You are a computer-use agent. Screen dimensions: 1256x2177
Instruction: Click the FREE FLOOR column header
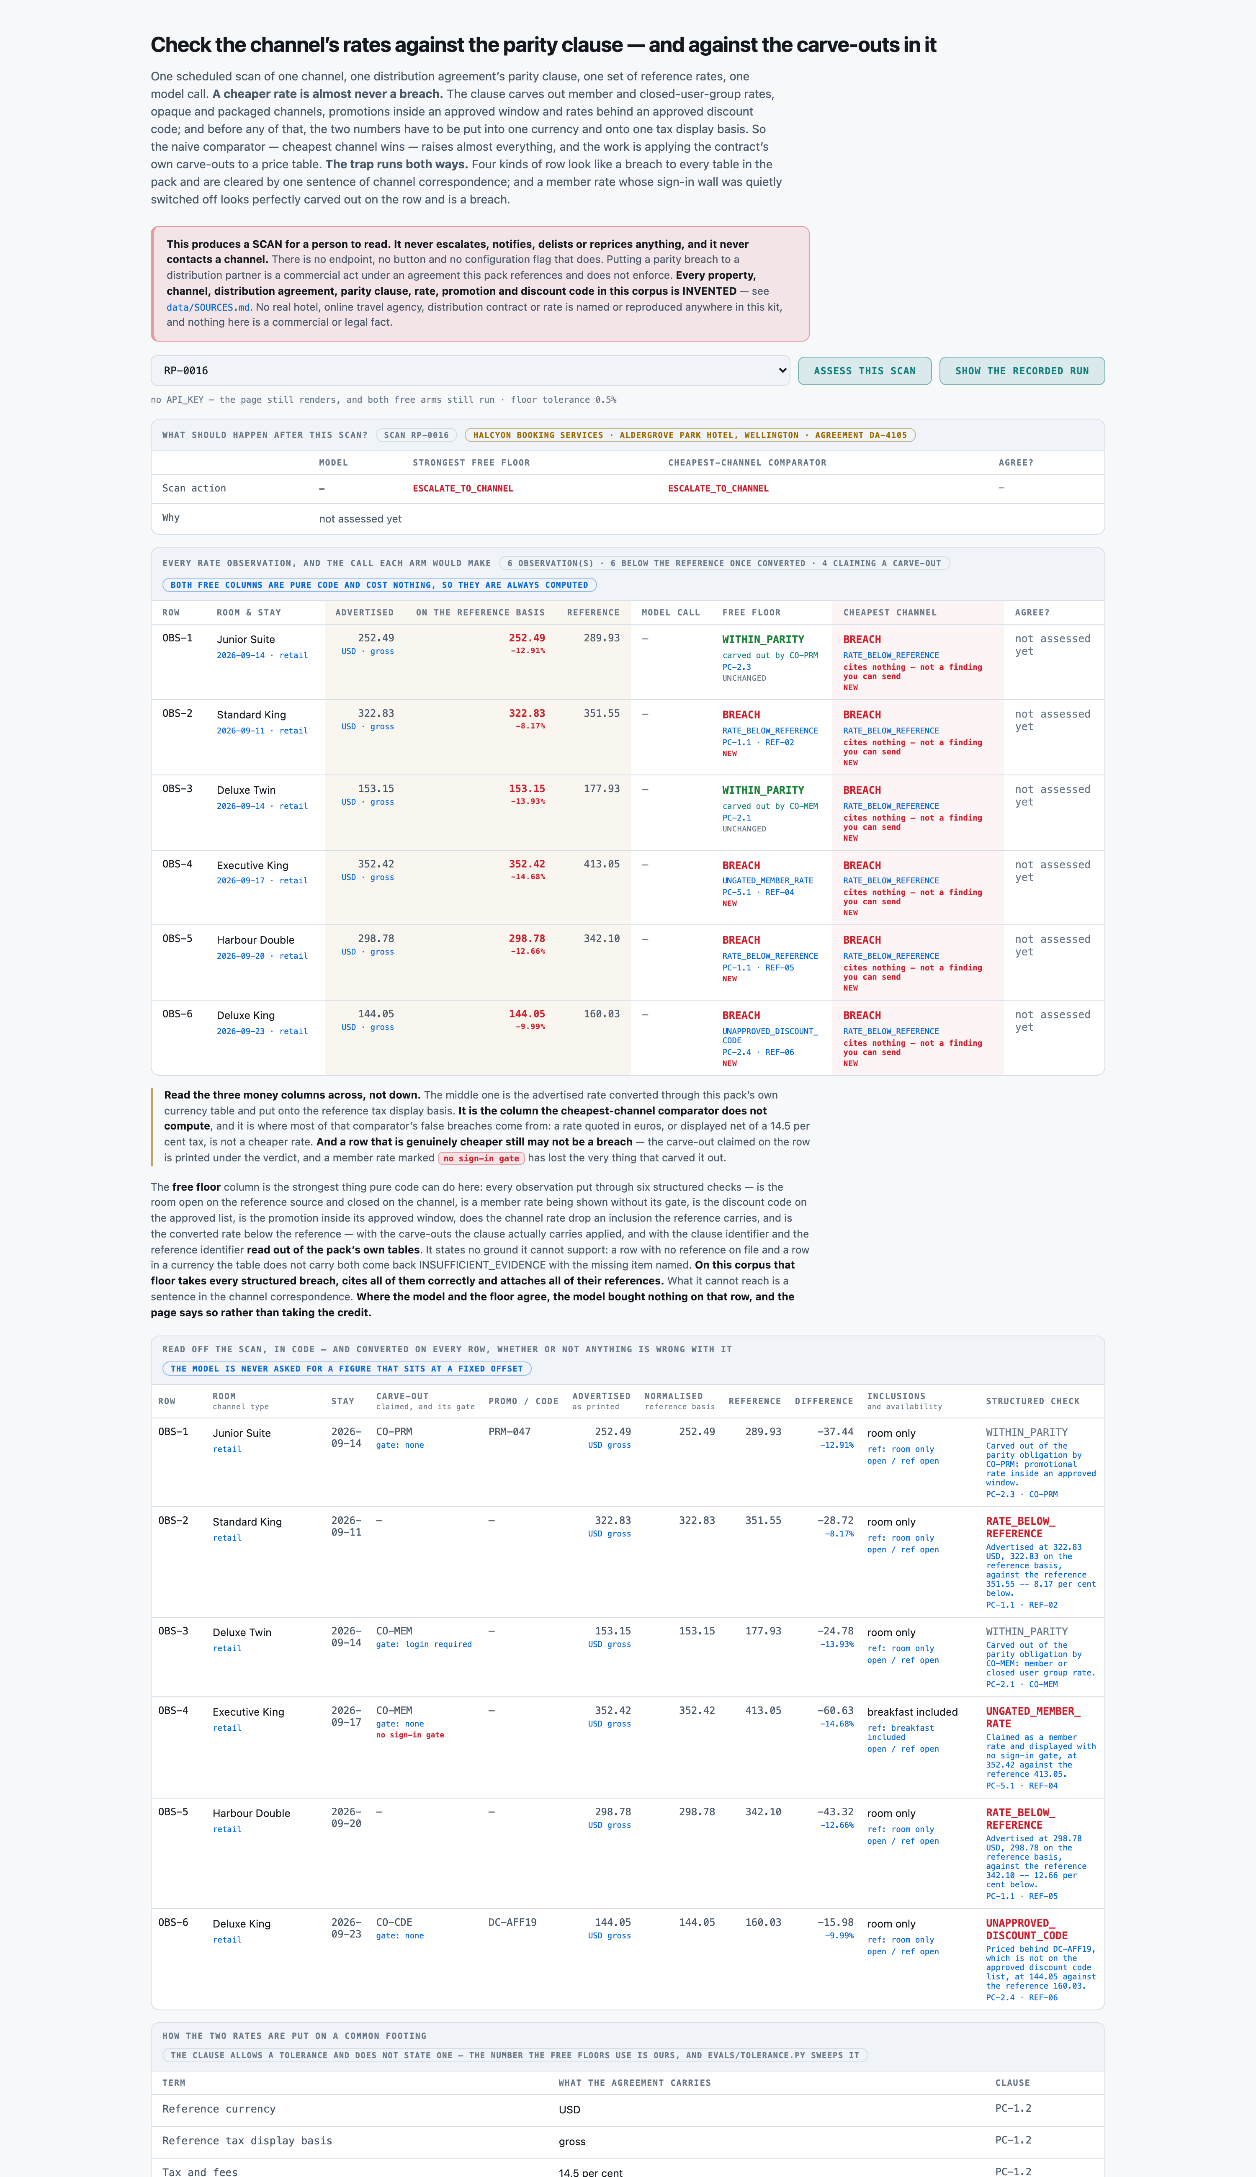tap(752, 612)
